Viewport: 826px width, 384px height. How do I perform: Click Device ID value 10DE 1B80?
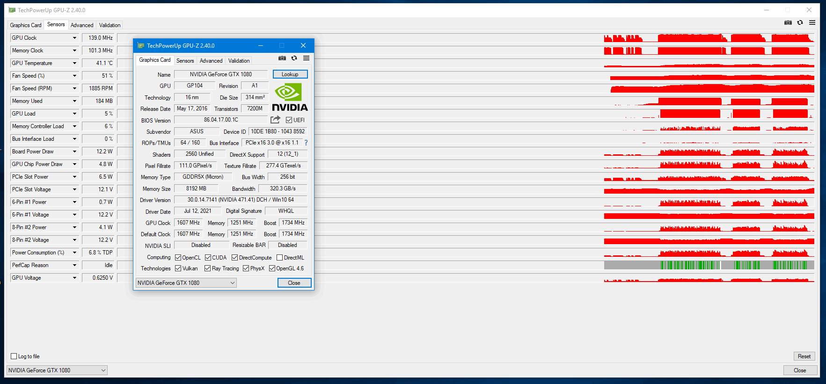click(x=278, y=131)
